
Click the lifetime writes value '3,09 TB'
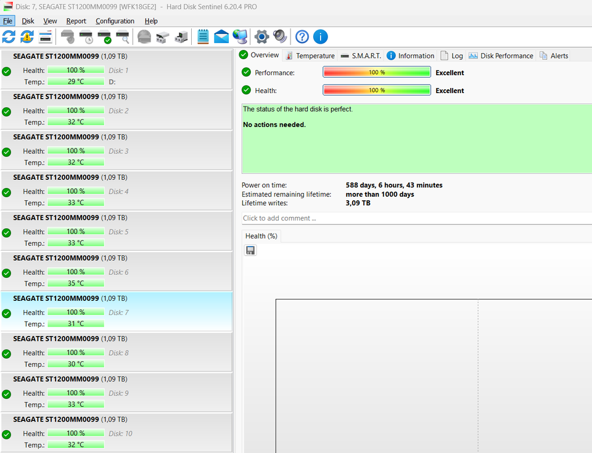[358, 203]
